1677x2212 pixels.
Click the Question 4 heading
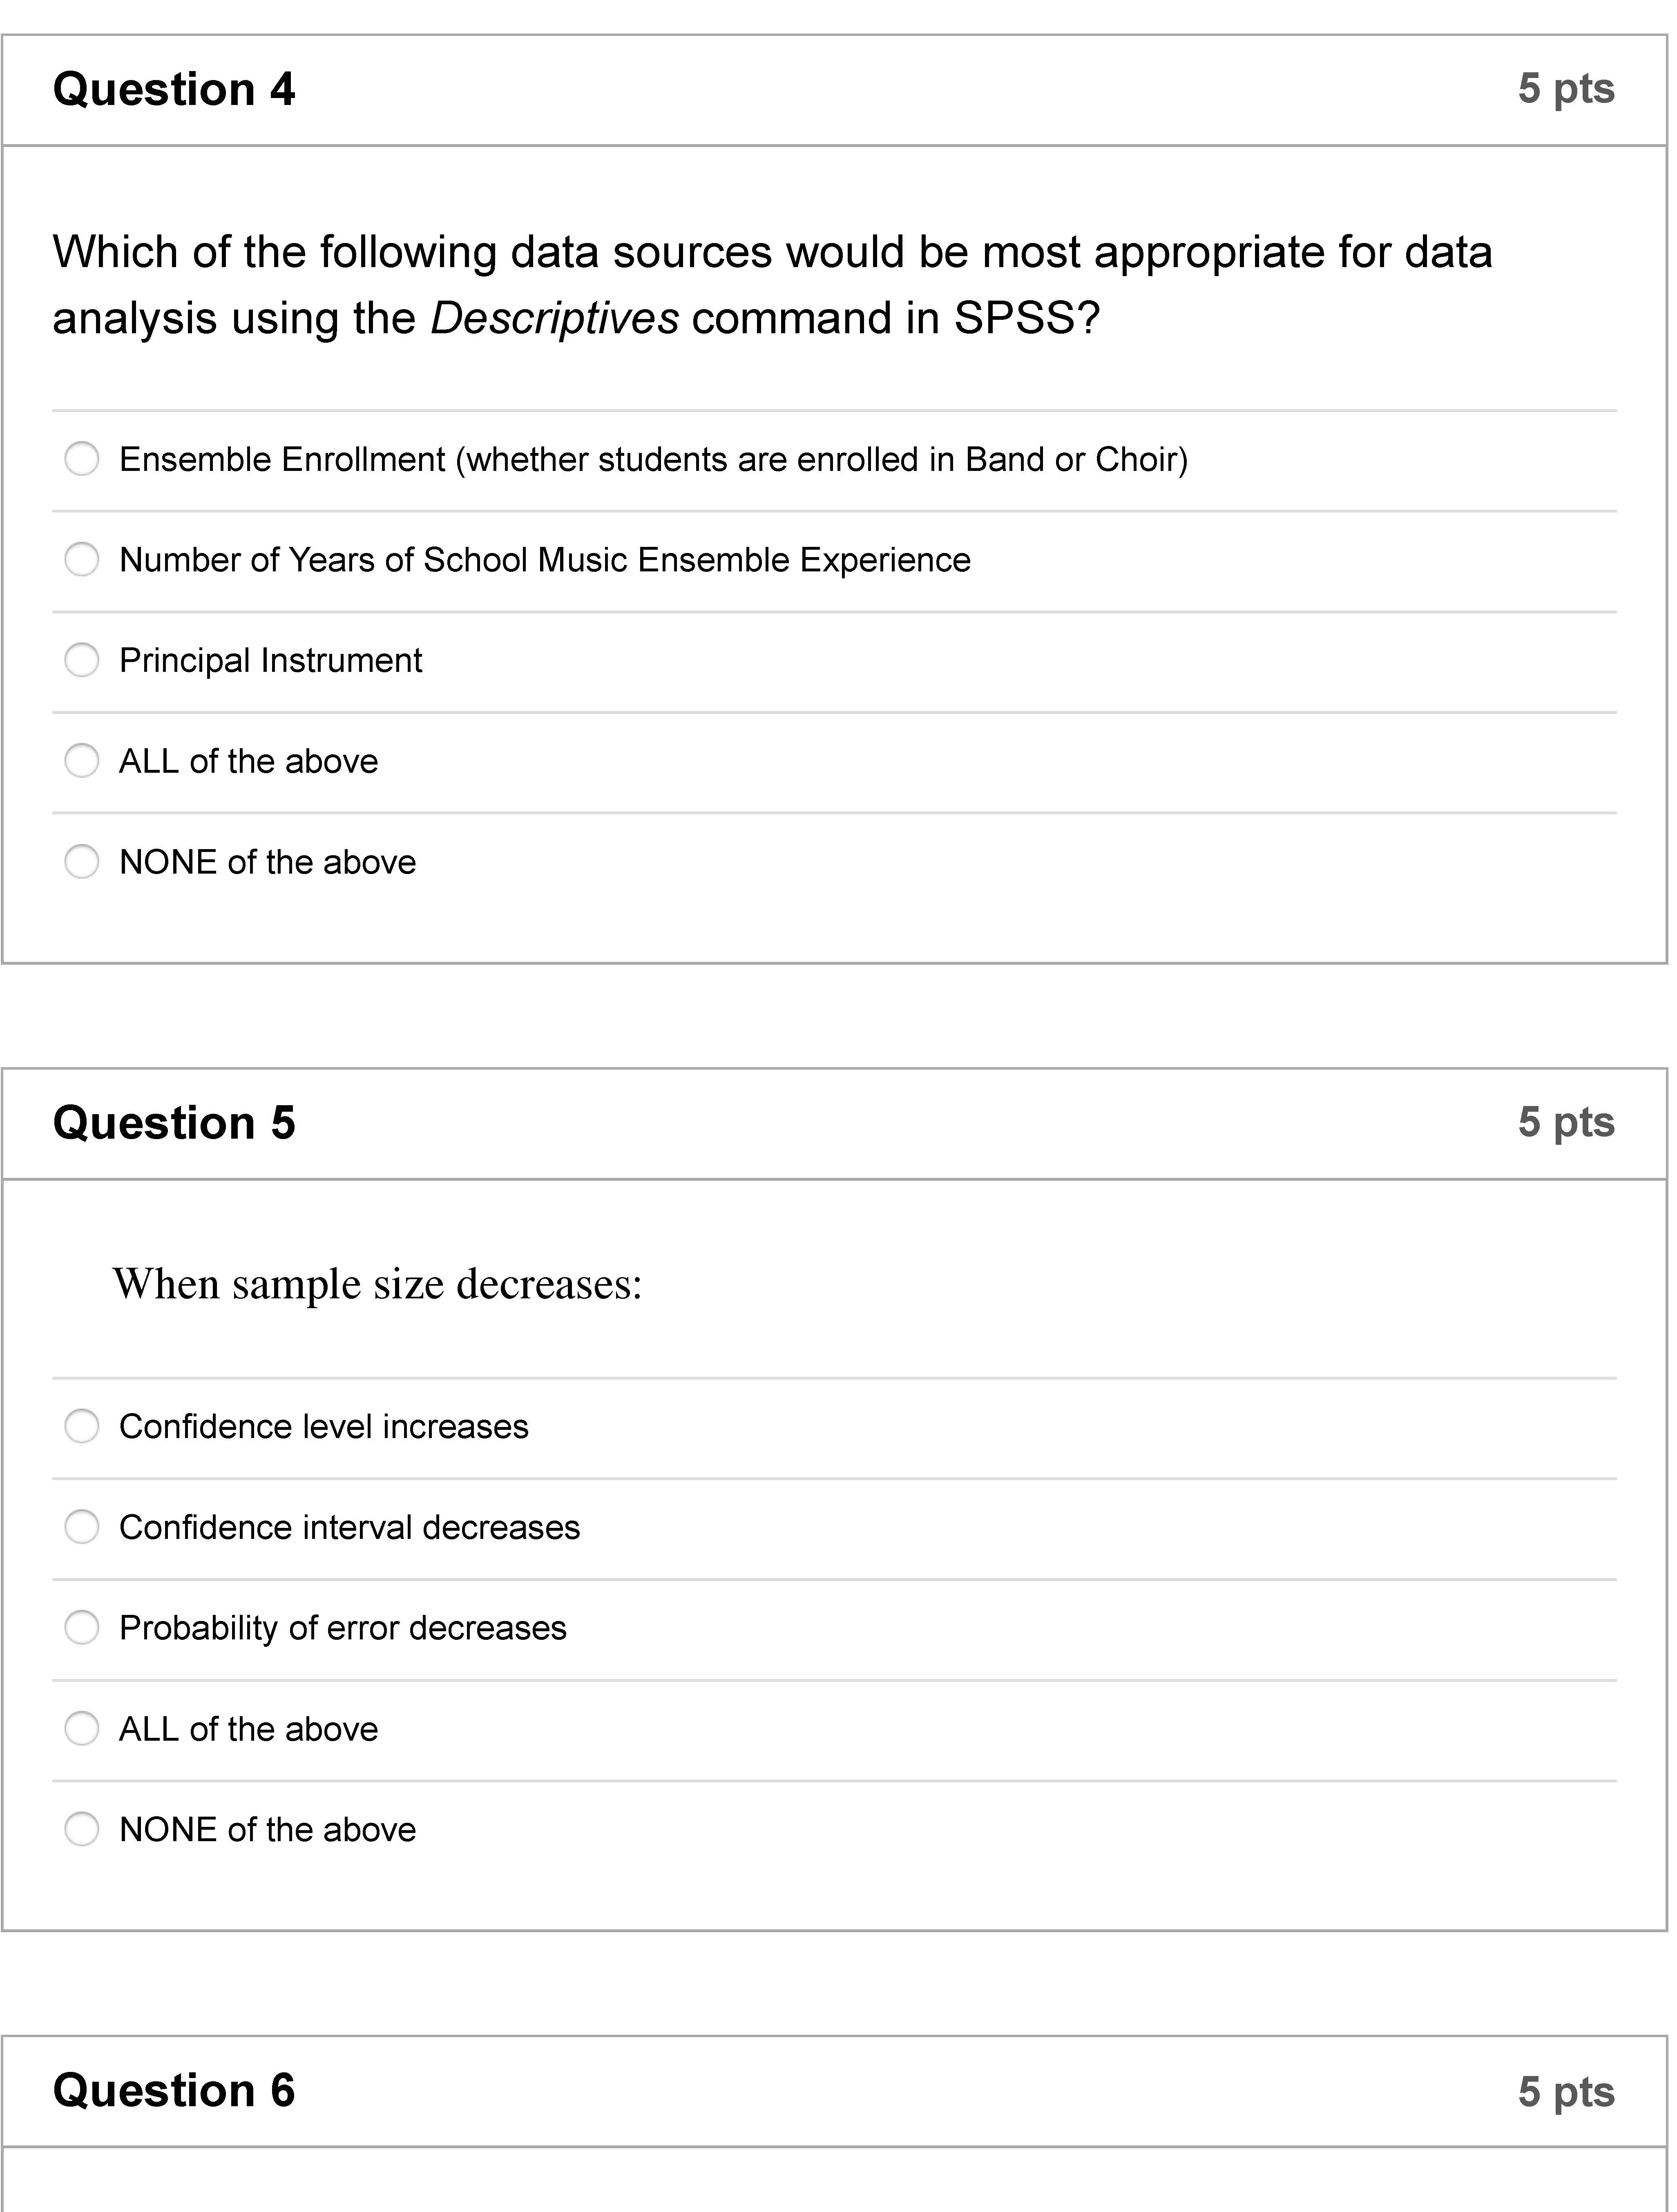tap(174, 90)
